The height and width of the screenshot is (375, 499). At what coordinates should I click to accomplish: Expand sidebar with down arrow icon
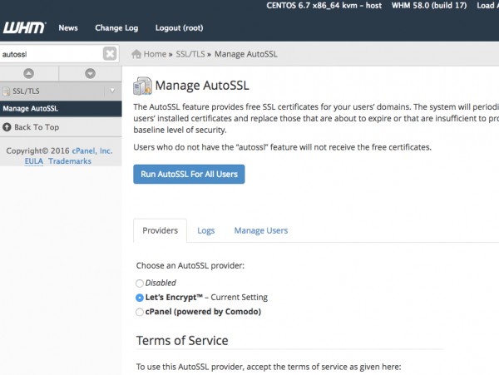(x=90, y=73)
